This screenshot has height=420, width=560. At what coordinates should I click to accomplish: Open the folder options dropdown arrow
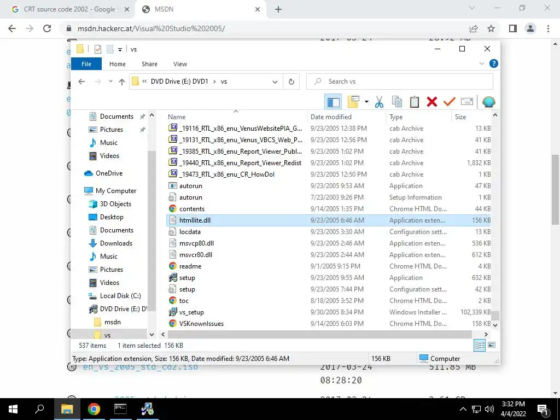coord(366,102)
